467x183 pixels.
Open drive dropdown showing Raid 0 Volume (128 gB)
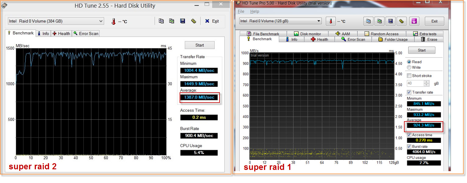[x=280, y=21]
